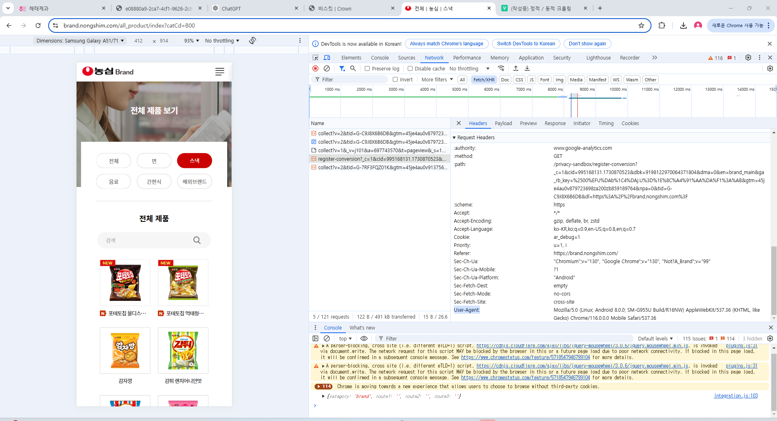Image resolution: width=777 pixels, height=421 pixels.
Task: Toggle the network filter funnel icon
Action: [x=342, y=68]
